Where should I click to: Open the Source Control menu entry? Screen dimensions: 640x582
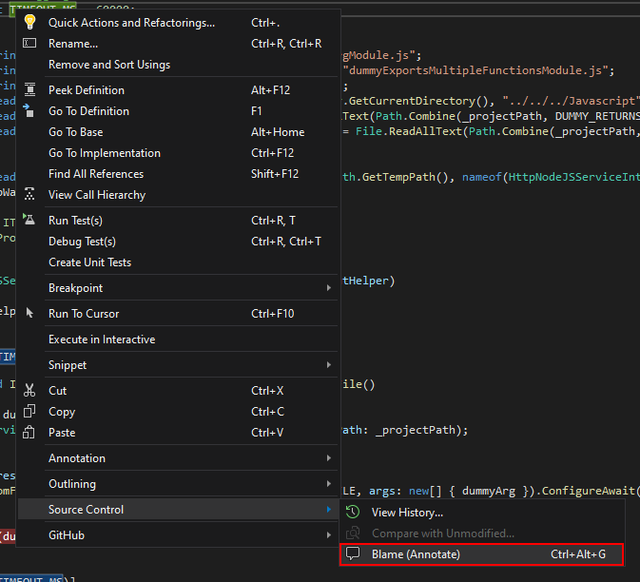(x=178, y=510)
